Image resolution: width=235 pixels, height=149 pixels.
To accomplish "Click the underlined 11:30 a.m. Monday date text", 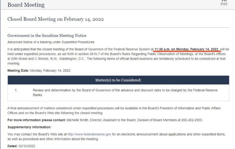I will (x=186, y=49).
